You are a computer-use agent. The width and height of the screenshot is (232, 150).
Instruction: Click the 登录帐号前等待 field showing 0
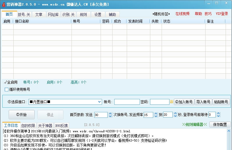tap(212, 115)
